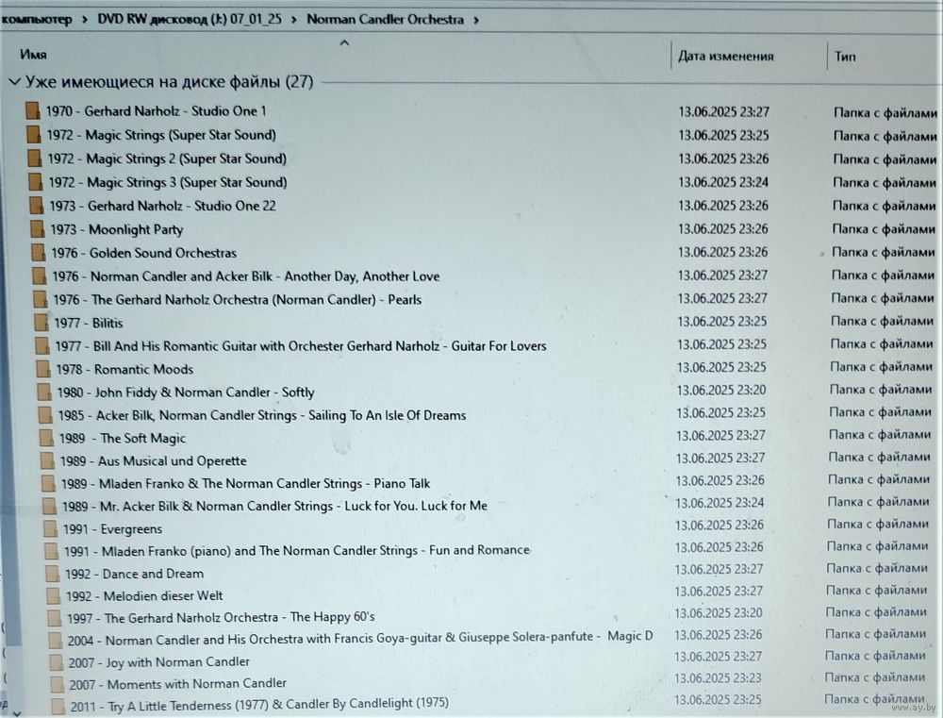Select '1992 - Dance and Dream' folder name

134,574
